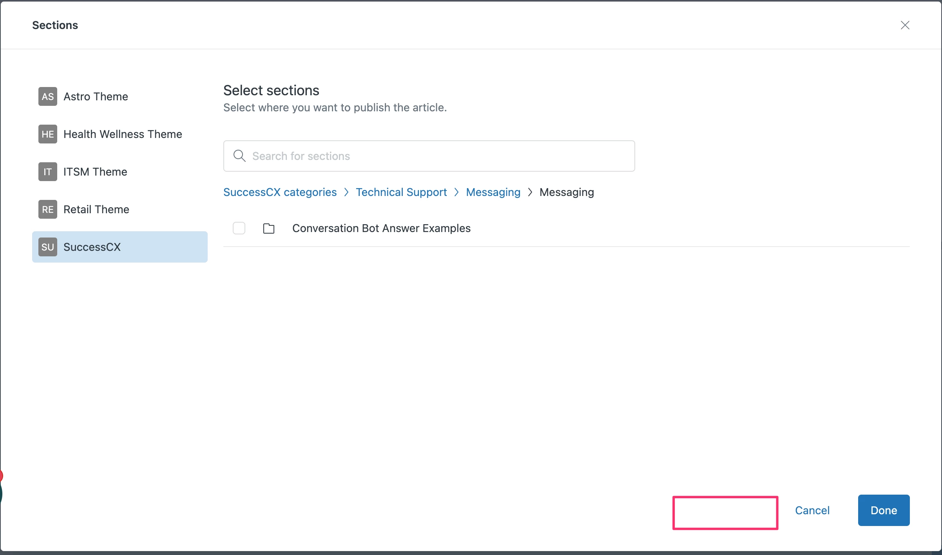Click the HE Health Wellness avatar icon
Image resolution: width=942 pixels, height=555 pixels.
(47, 134)
